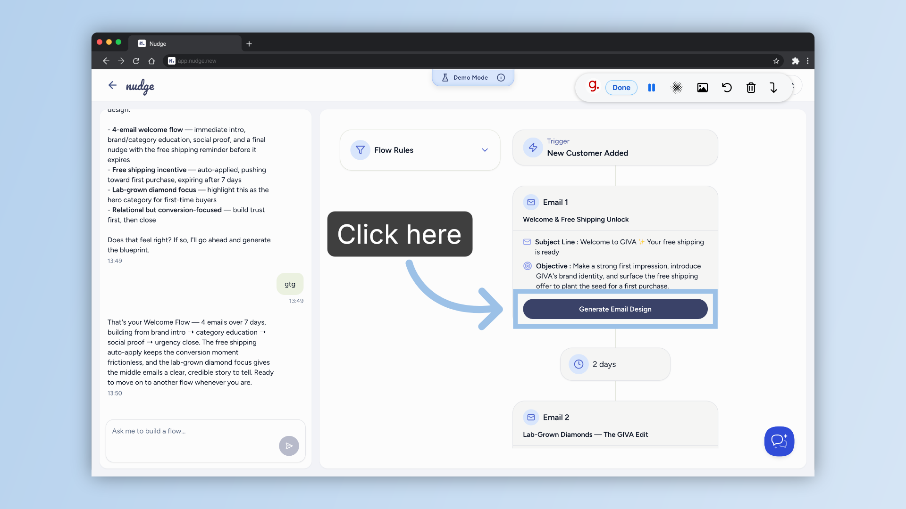Click the send message arrow button
The image size is (906, 509).
click(x=289, y=446)
